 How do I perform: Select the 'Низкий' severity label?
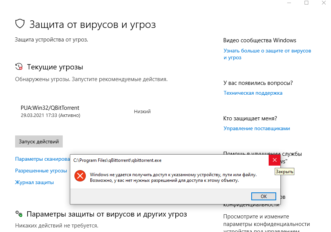pos(142,111)
